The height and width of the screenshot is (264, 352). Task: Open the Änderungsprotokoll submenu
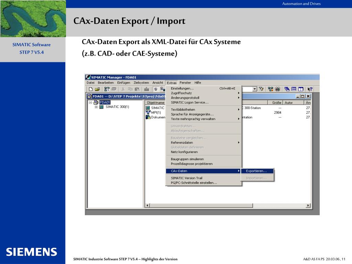pos(203,98)
